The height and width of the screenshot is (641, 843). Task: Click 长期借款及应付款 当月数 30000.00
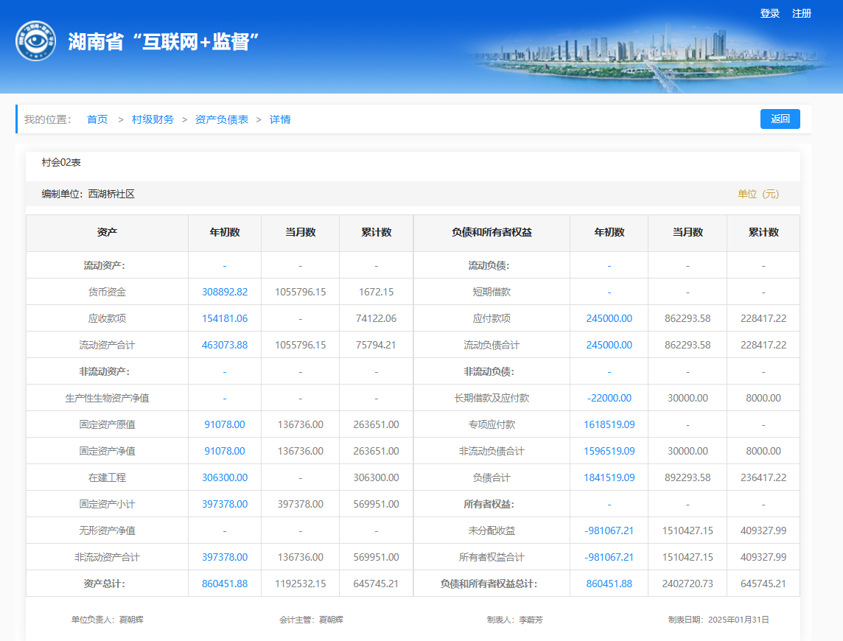coord(688,398)
